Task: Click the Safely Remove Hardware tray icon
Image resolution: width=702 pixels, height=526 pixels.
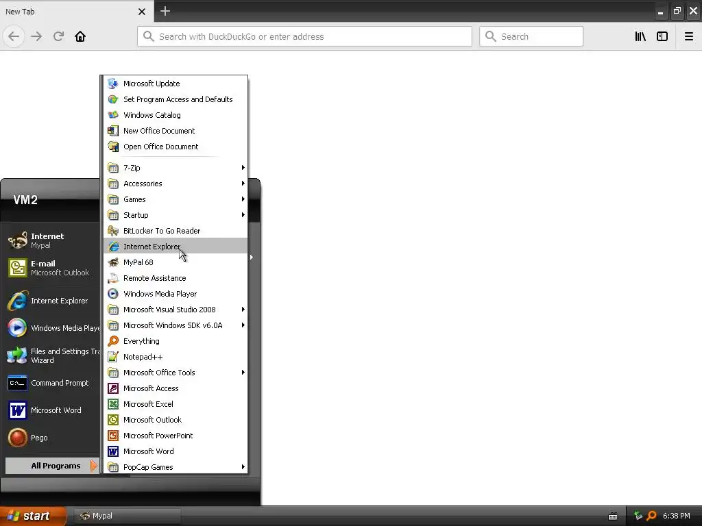Action: [638, 516]
